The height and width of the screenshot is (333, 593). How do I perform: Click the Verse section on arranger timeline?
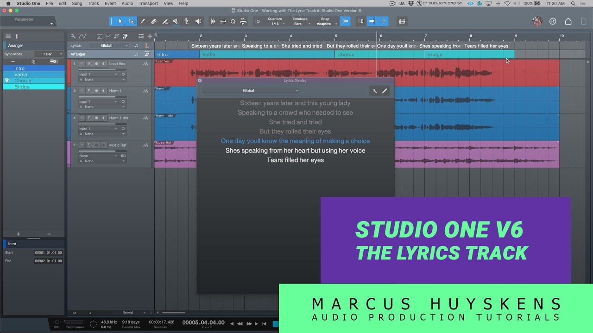click(267, 55)
